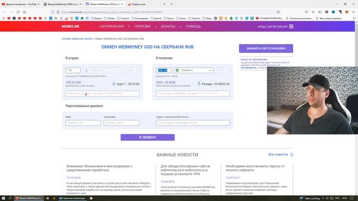Click Добавить сайт в закладки button
This screenshot has width=358, height=201.
(x=266, y=49)
